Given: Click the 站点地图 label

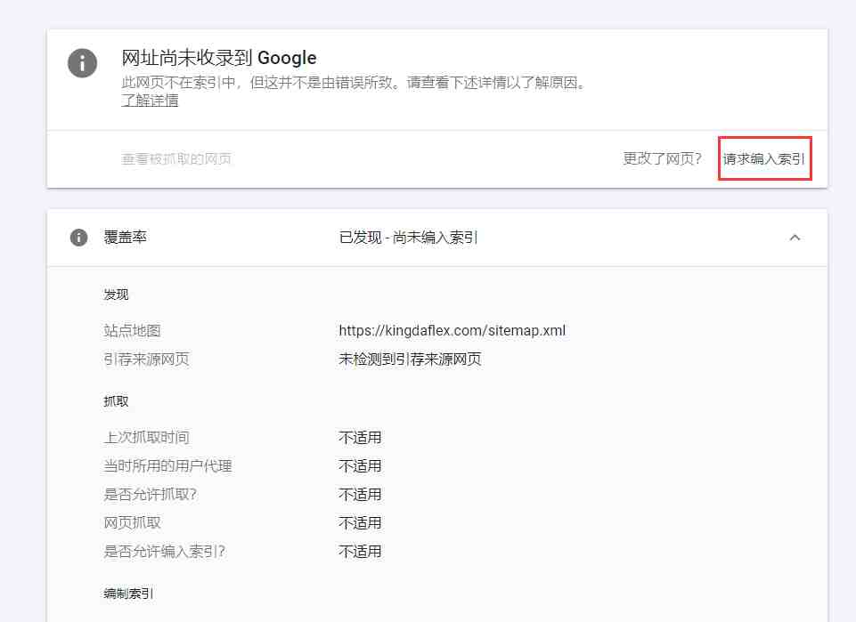Looking at the screenshot, I should tap(132, 331).
